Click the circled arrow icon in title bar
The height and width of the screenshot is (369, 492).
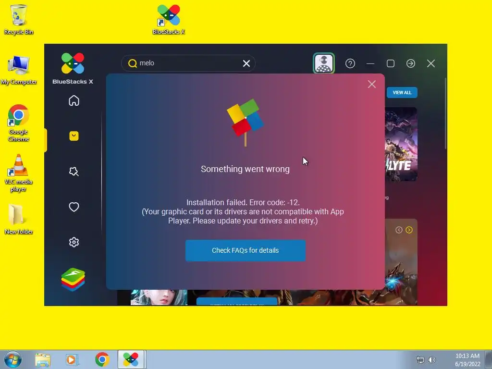coord(411,63)
